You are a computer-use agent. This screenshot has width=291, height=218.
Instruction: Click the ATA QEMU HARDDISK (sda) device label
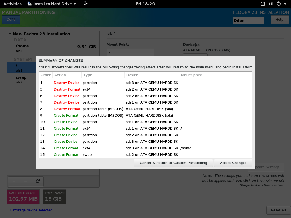tap(207, 50)
